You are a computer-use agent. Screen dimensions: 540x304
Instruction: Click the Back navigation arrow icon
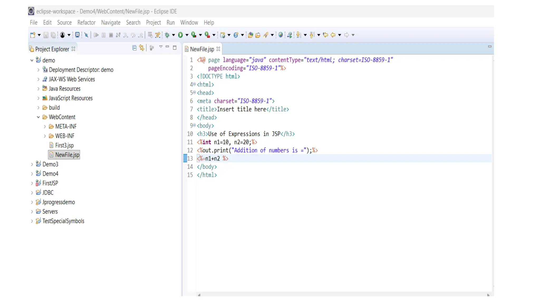333,35
